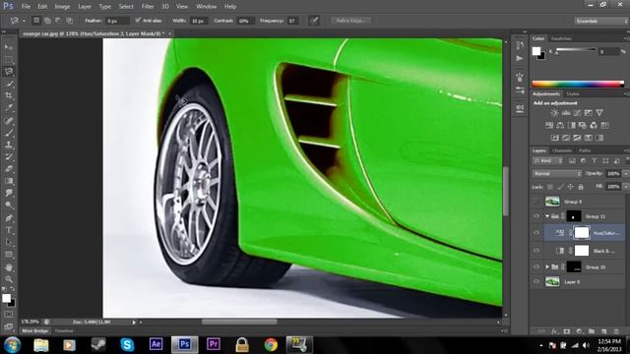This screenshot has width=630, height=354.
Task: Hide the Group 11 layer group
Action: (536, 216)
